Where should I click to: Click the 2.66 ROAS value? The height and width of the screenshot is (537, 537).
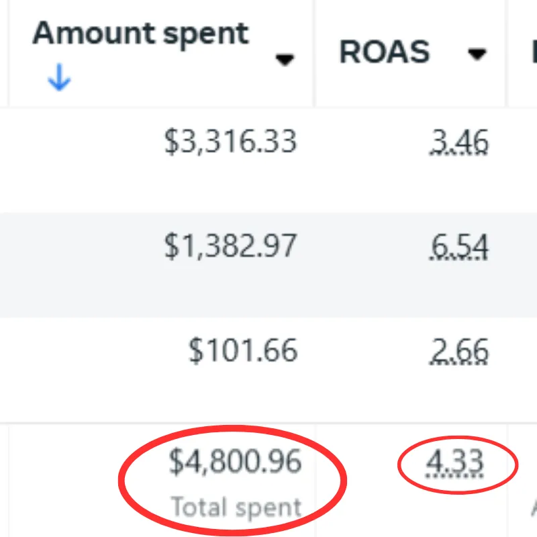[459, 351]
